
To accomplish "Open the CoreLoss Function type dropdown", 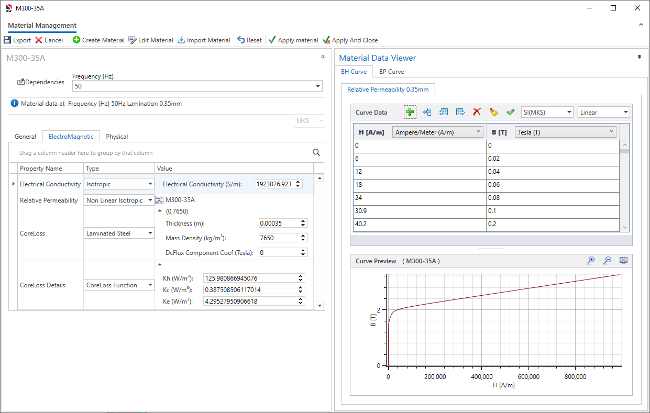I will pyautogui.click(x=150, y=285).
